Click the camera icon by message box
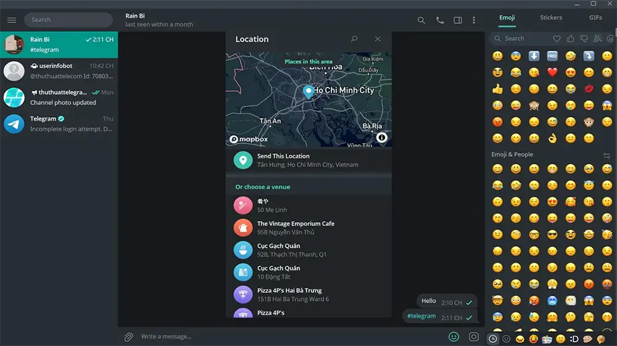Image resolution: width=617 pixels, height=346 pixels. [x=474, y=337]
